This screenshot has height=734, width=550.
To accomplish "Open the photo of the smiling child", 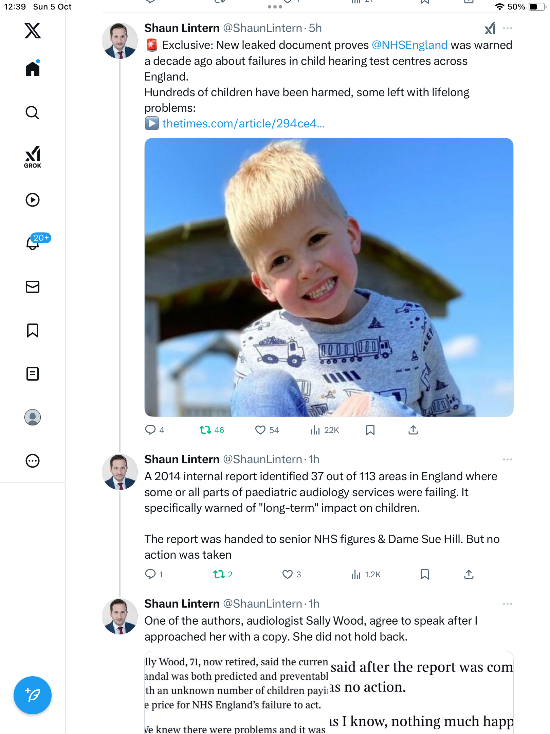I will coord(329,277).
